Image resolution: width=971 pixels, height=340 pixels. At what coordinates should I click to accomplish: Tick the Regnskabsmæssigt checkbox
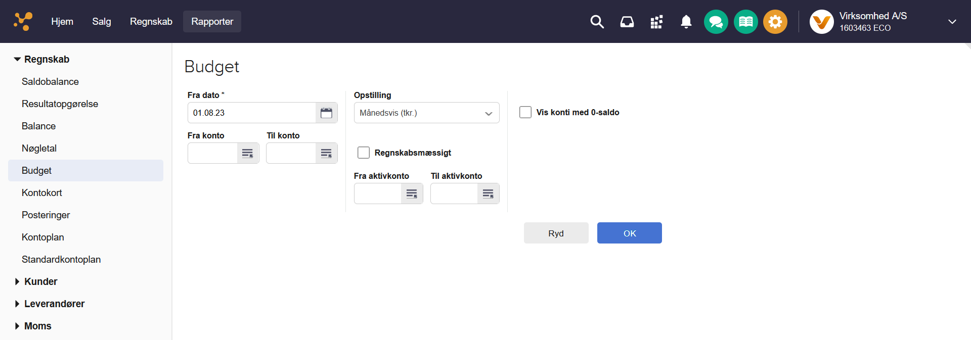pos(364,153)
